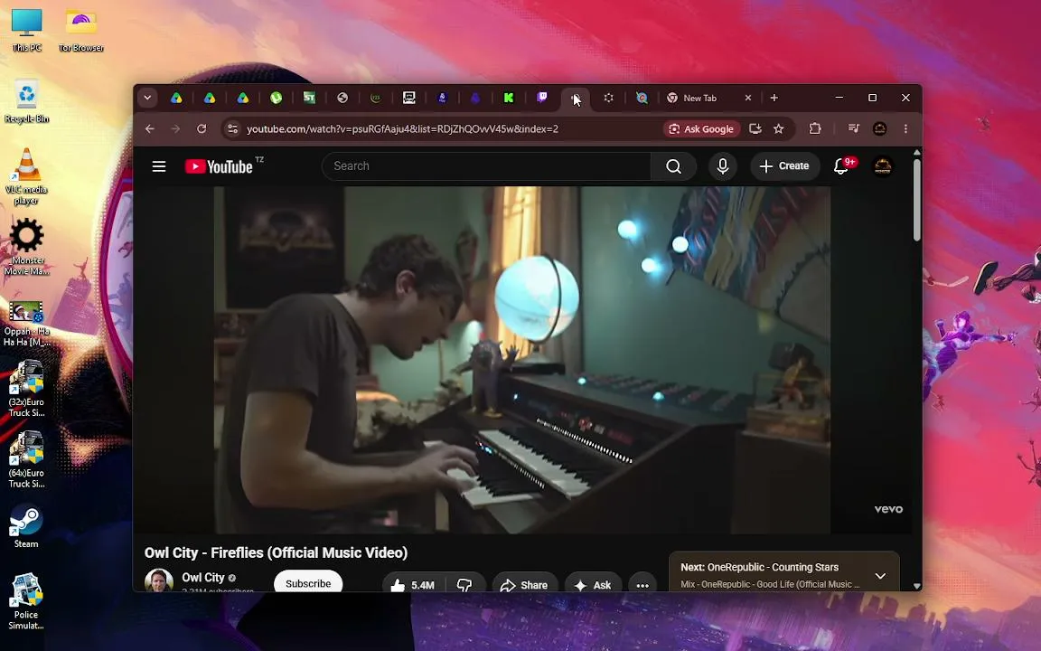Bookmark this page with the star

[x=779, y=129]
